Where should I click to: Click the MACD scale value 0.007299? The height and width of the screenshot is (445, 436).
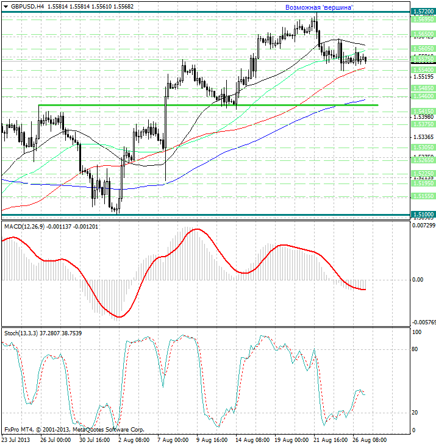tap(424, 226)
